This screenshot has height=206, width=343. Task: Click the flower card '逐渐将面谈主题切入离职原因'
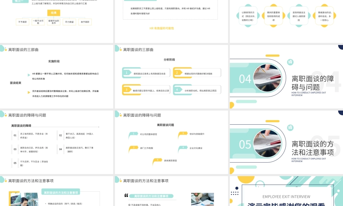tap(299, 16)
